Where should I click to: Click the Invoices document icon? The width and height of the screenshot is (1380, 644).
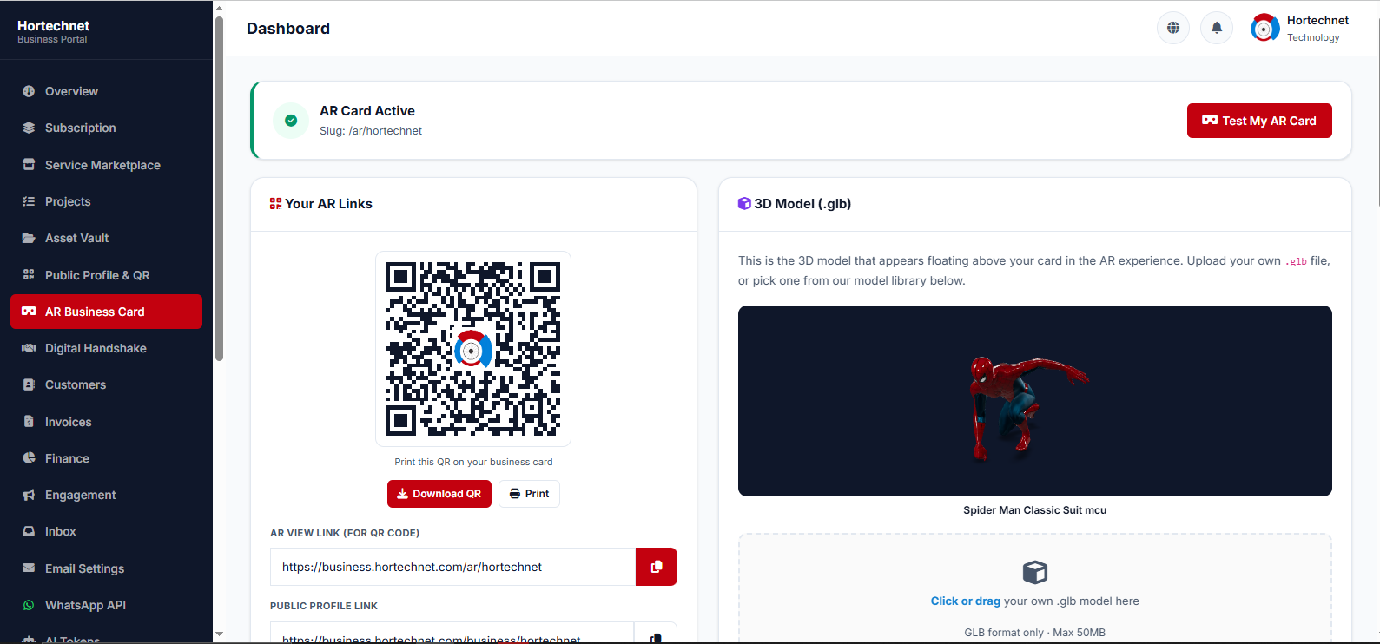[x=29, y=422]
